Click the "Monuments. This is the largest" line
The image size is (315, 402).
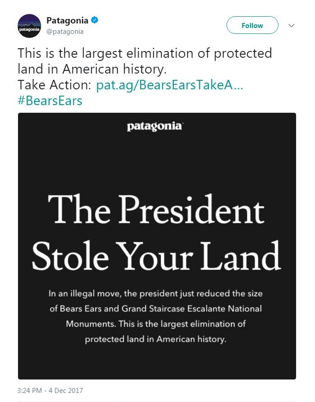tap(156, 324)
